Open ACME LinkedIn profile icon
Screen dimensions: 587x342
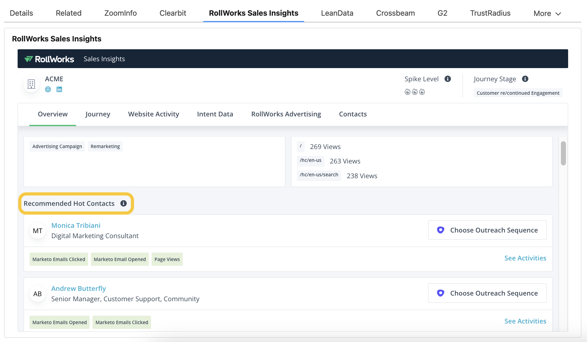click(x=59, y=89)
